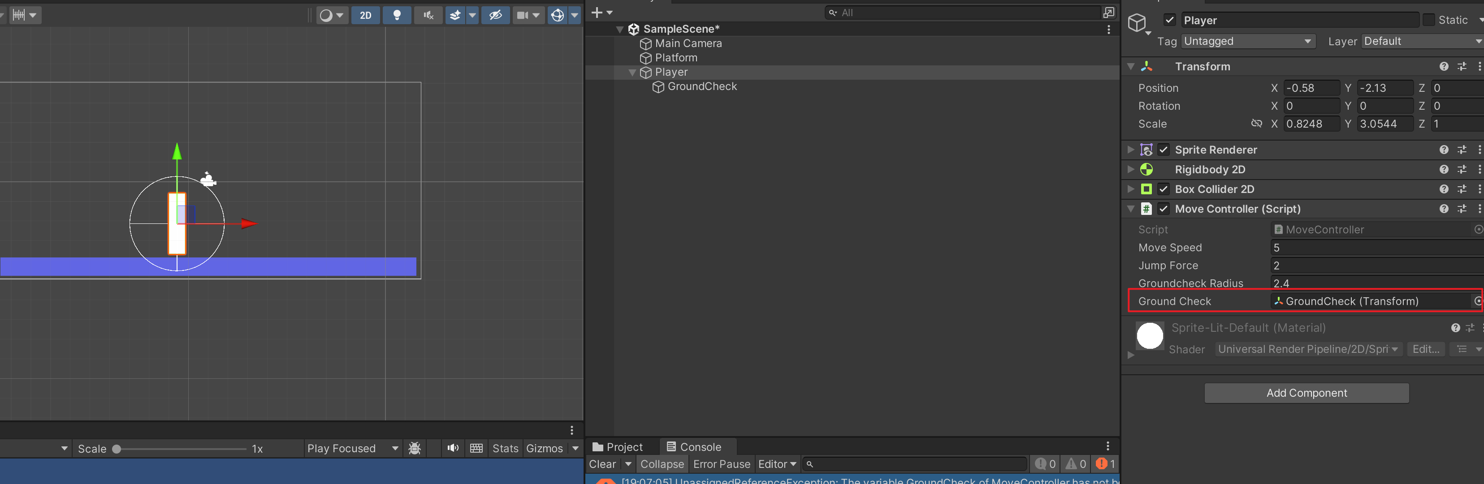Screen dimensions: 1484x484
Task: Disable Sprite Renderer checkbox
Action: (1164, 150)
